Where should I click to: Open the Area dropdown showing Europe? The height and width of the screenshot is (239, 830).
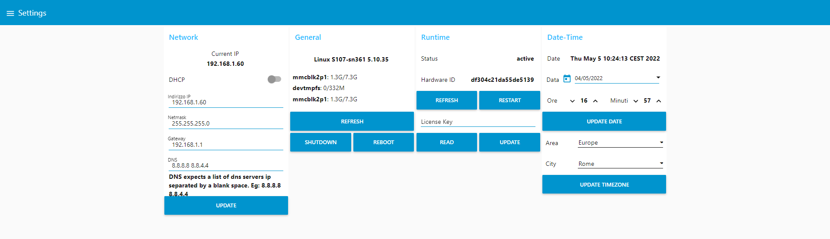(x=620, y=143)
